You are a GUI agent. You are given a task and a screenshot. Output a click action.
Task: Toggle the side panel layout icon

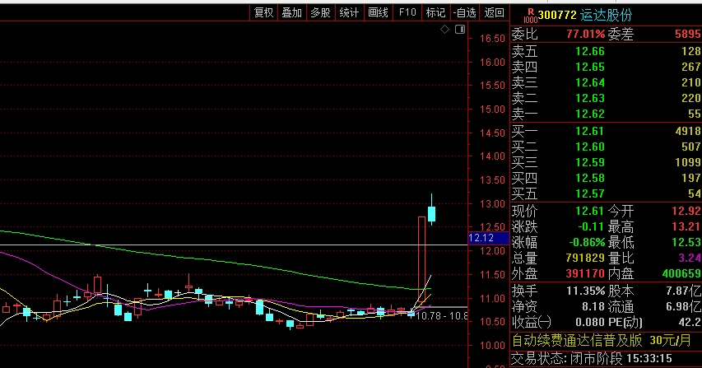460,30
